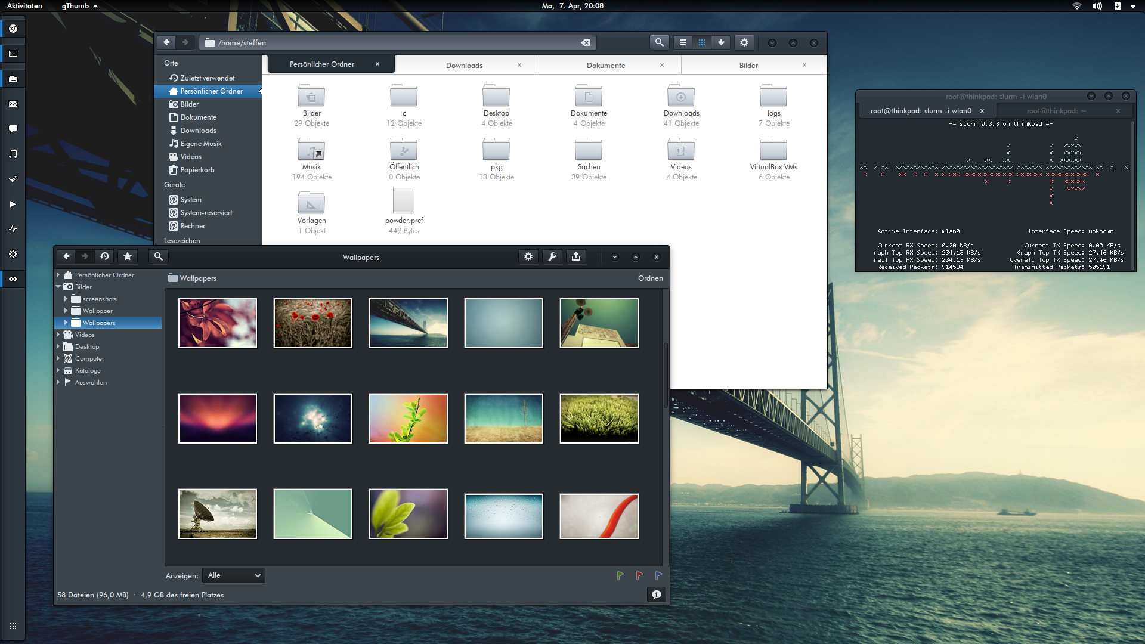Viewport: 1145px width, 644px height.
Task: Open Eigene Musik in sidebar
Action: [x=208, y=144]
